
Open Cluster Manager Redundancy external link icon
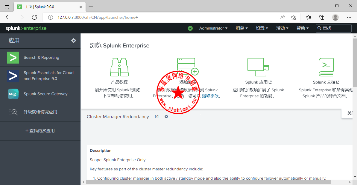click(157, 116)
